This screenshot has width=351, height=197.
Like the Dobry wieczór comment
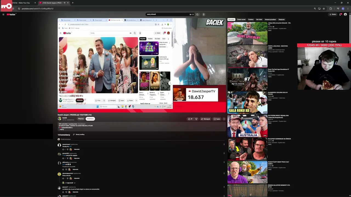coord(63,178)
